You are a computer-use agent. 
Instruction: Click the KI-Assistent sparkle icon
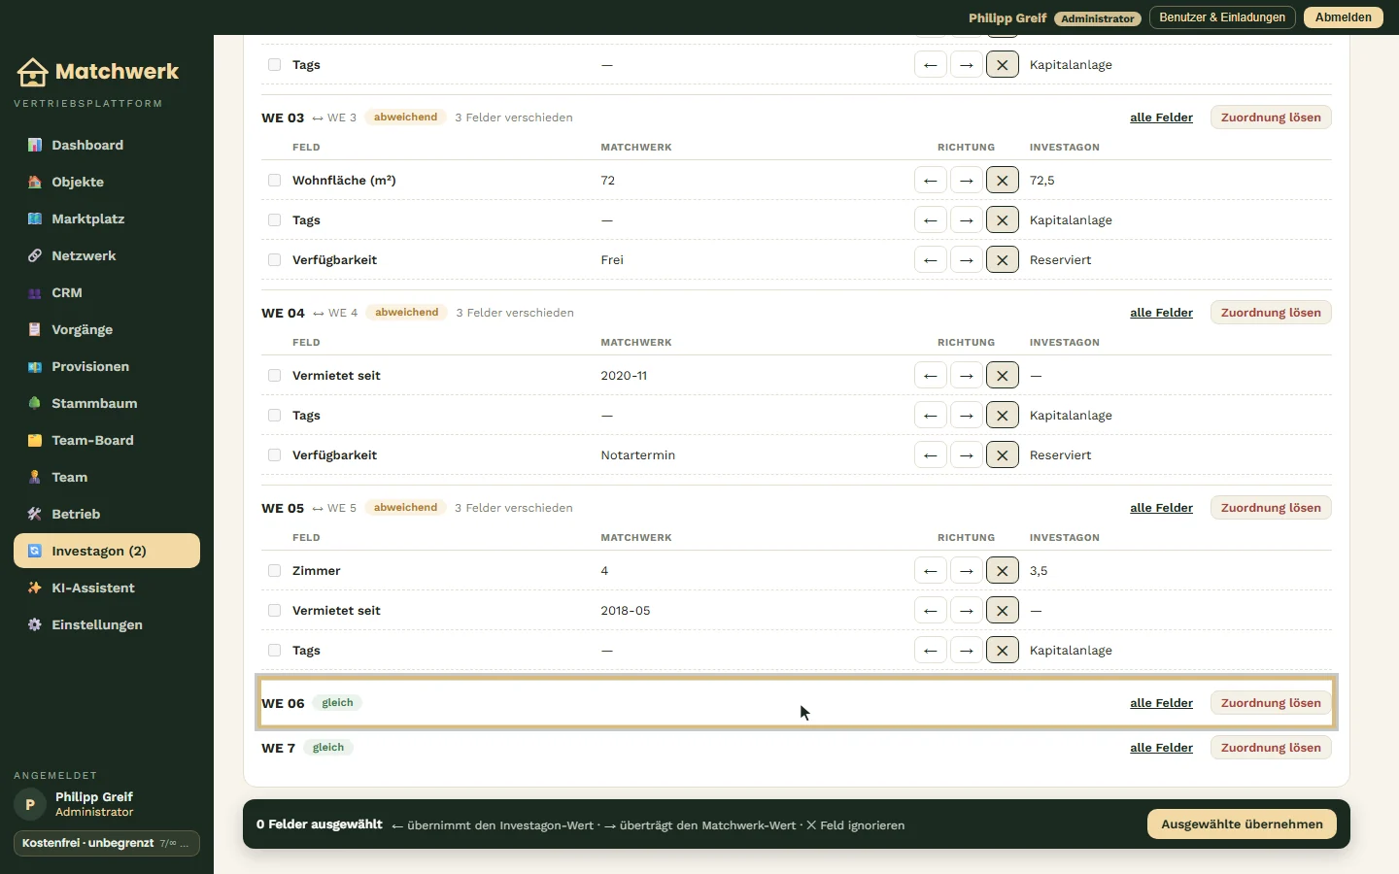click(x=35, y=588)
